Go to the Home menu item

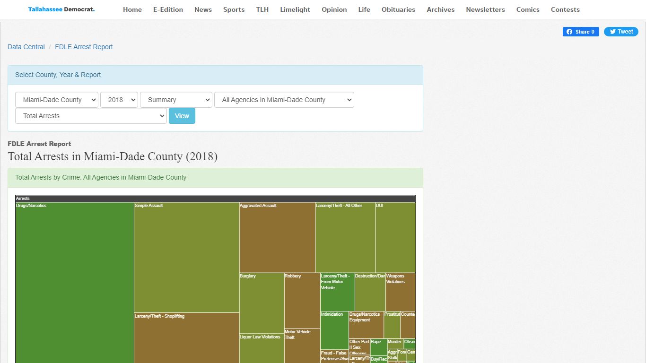(132, 9)
